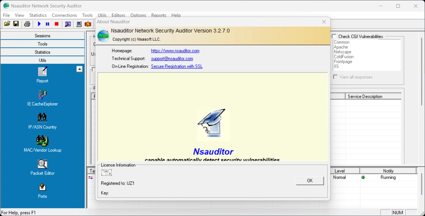Viewport: 425px width, 216px height.
Task: Open the Tools menu
Action: point(87,15)
